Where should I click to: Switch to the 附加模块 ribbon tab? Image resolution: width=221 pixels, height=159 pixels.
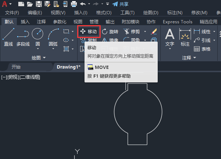131,22
